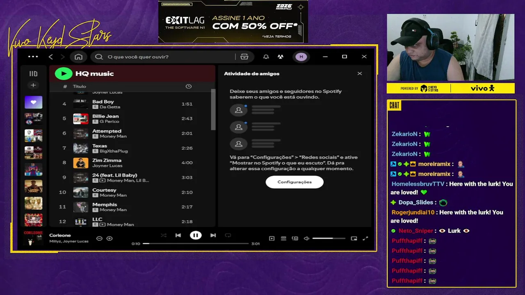
Task: Click chat username 'HomelessbruvTTV'
Action: (418, 184)
